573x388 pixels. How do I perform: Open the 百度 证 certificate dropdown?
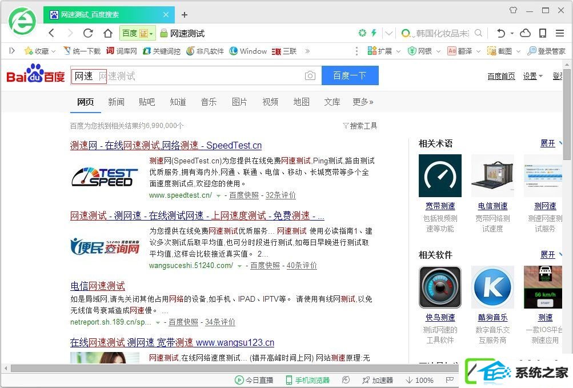tap(138, 33)
